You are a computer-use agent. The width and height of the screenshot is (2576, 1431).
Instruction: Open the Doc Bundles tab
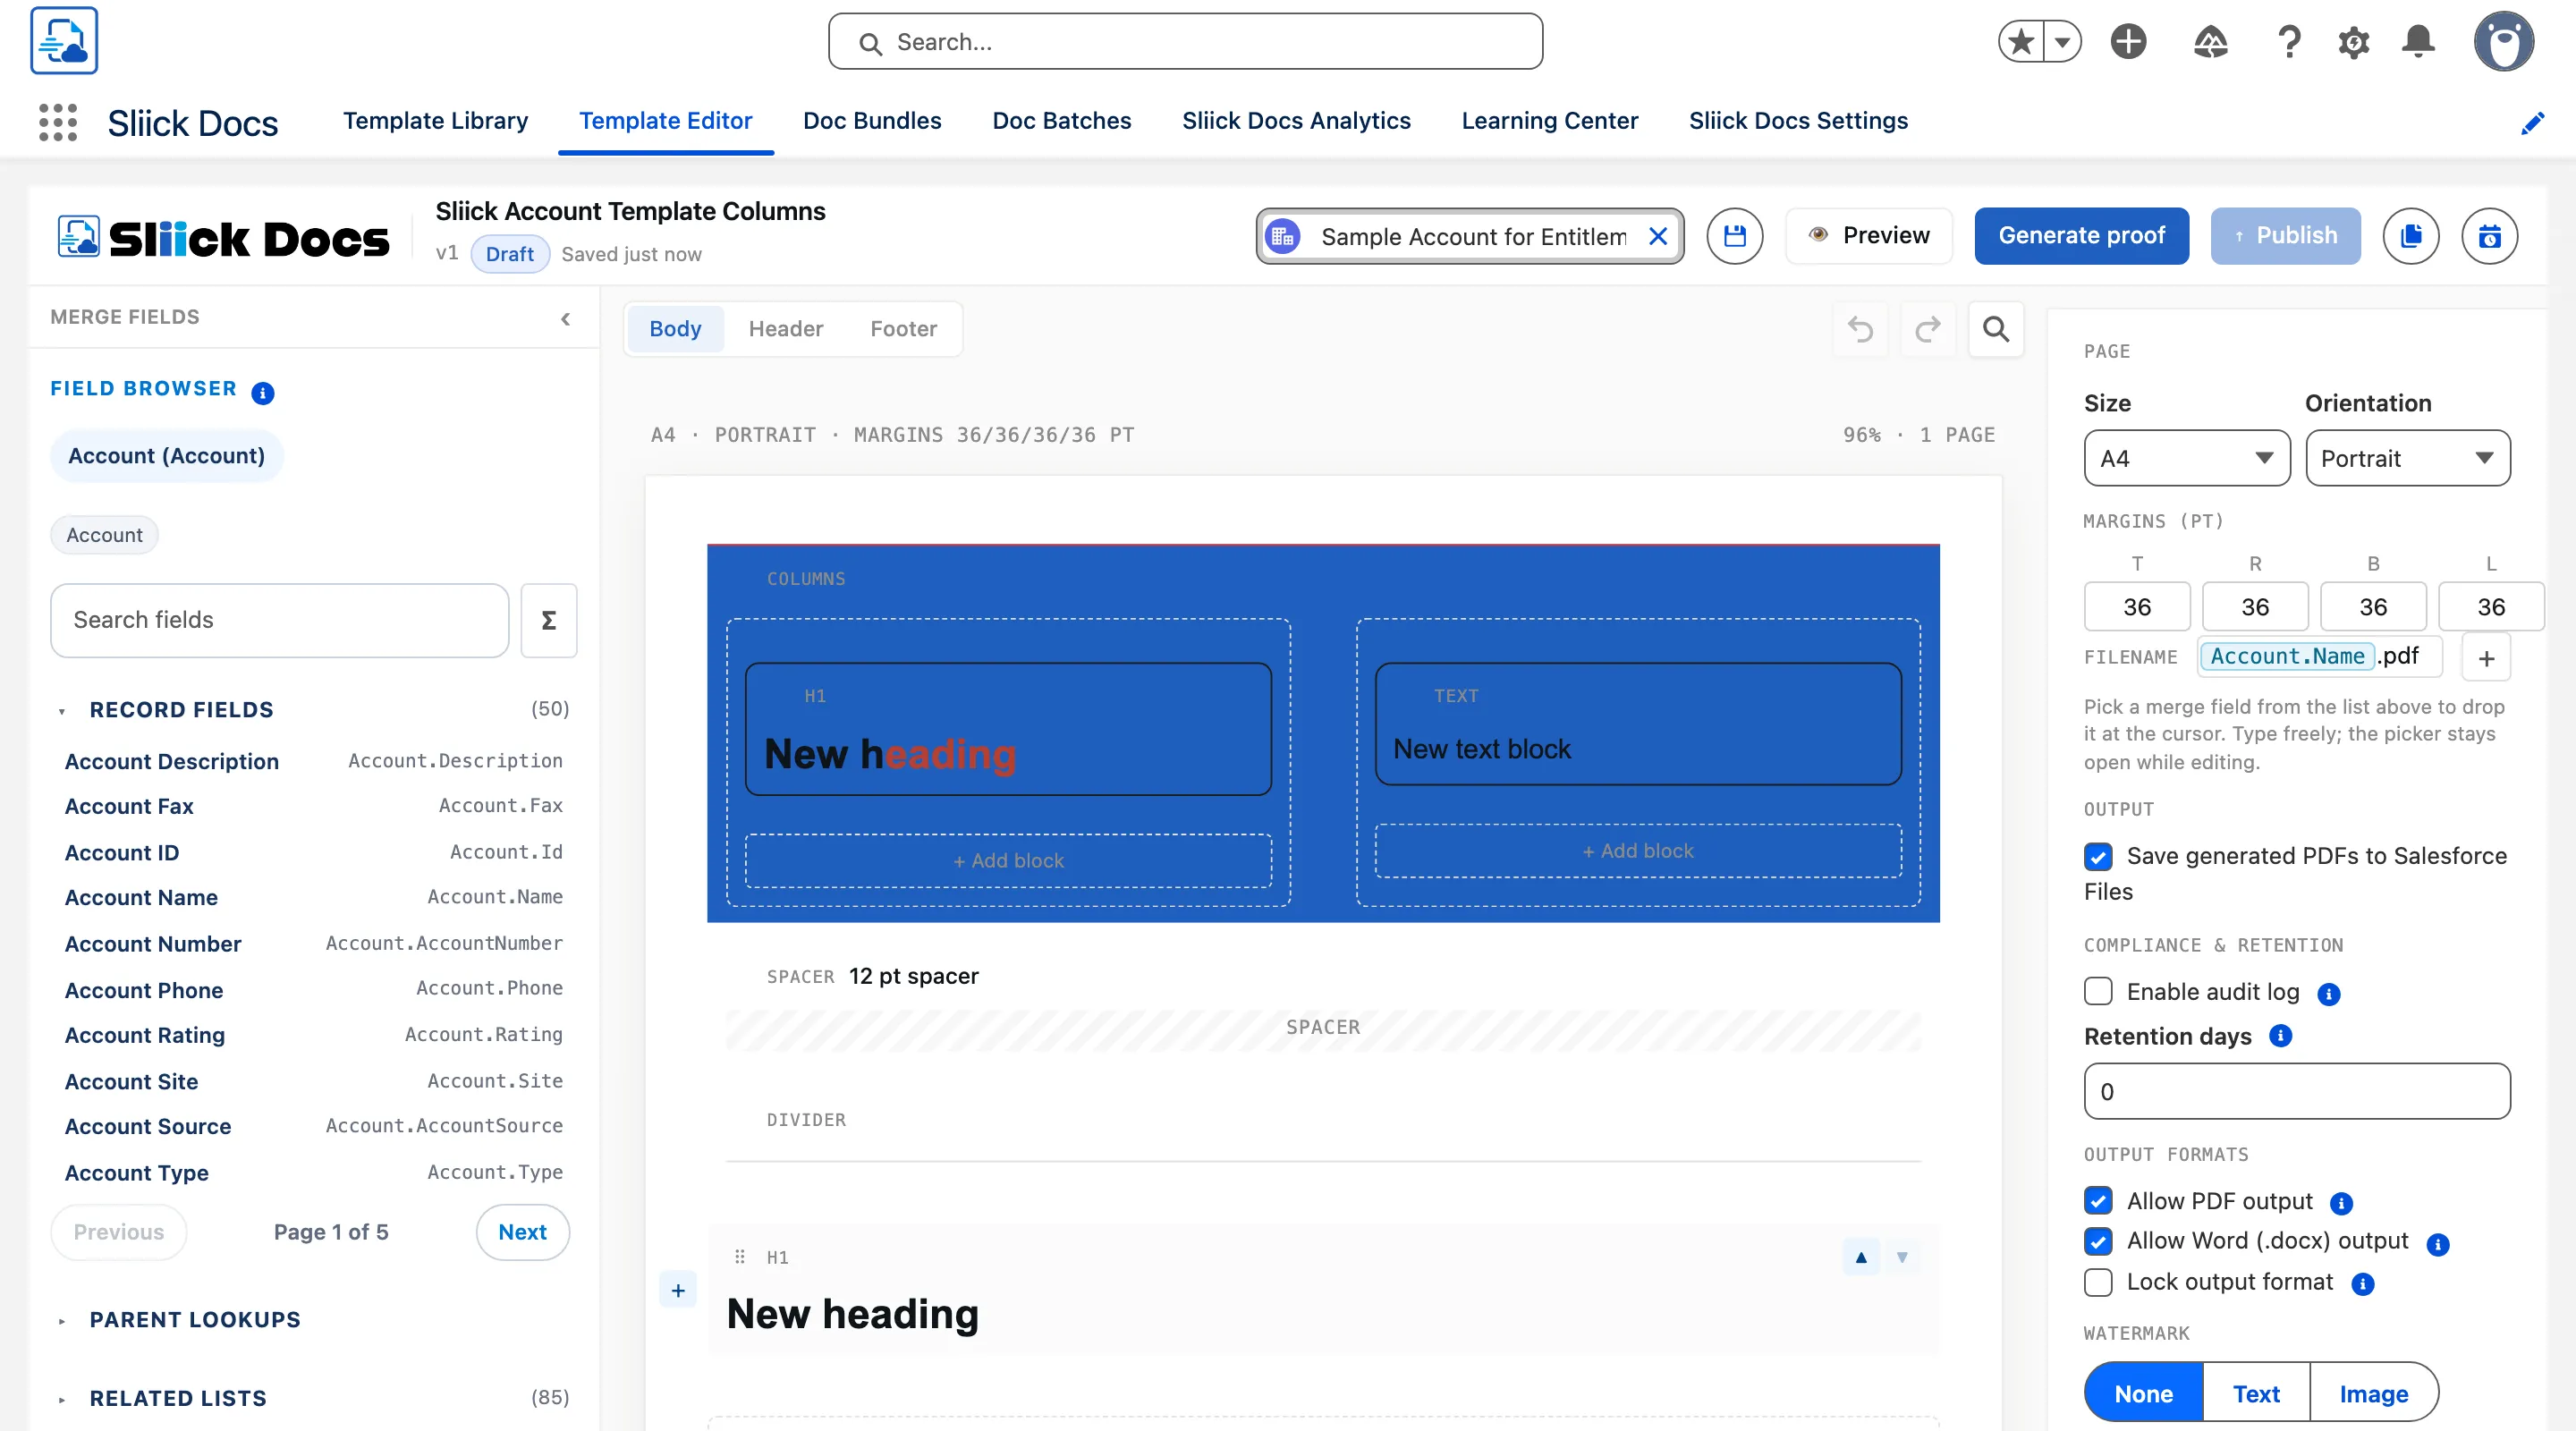(872, 120)
